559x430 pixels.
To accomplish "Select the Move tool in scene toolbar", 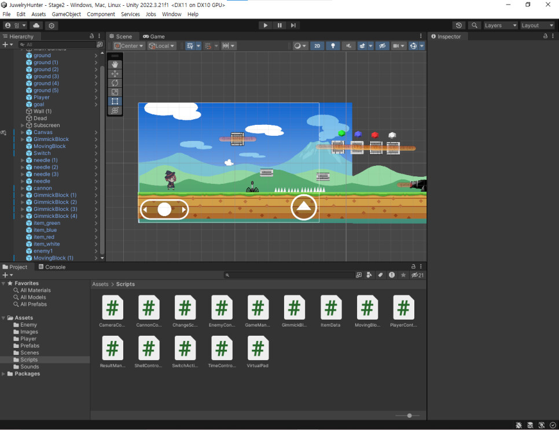I will 115,74.
